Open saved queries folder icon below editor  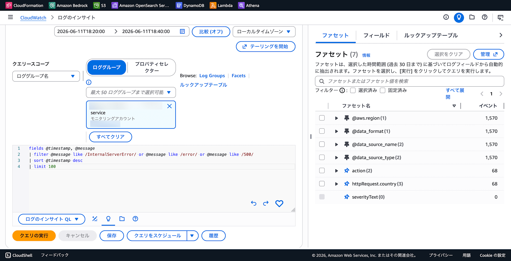(x=122, y=219)
